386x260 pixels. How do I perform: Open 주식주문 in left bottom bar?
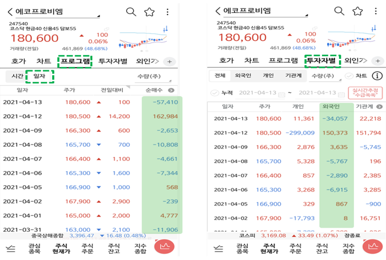coord(87,249)
